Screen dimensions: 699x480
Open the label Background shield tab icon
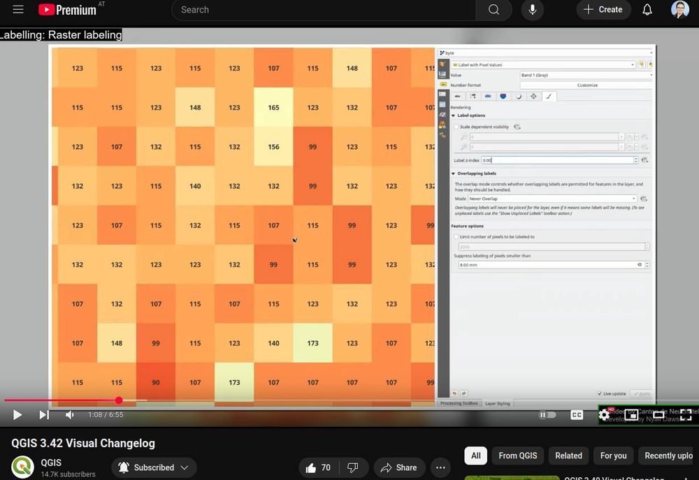503,97
